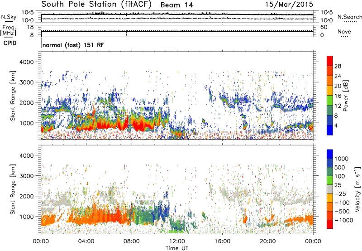Click the '60' Nave axis tick label
The height and width of the screenshot is (251, 362).
coord(324,27)
